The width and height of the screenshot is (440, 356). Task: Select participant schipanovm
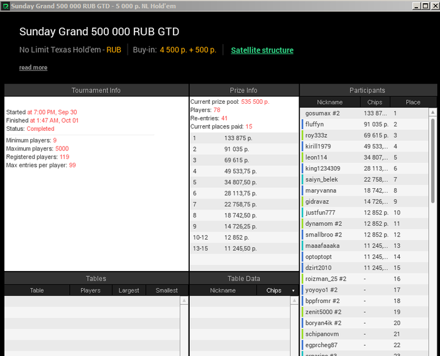click(364, 334)
